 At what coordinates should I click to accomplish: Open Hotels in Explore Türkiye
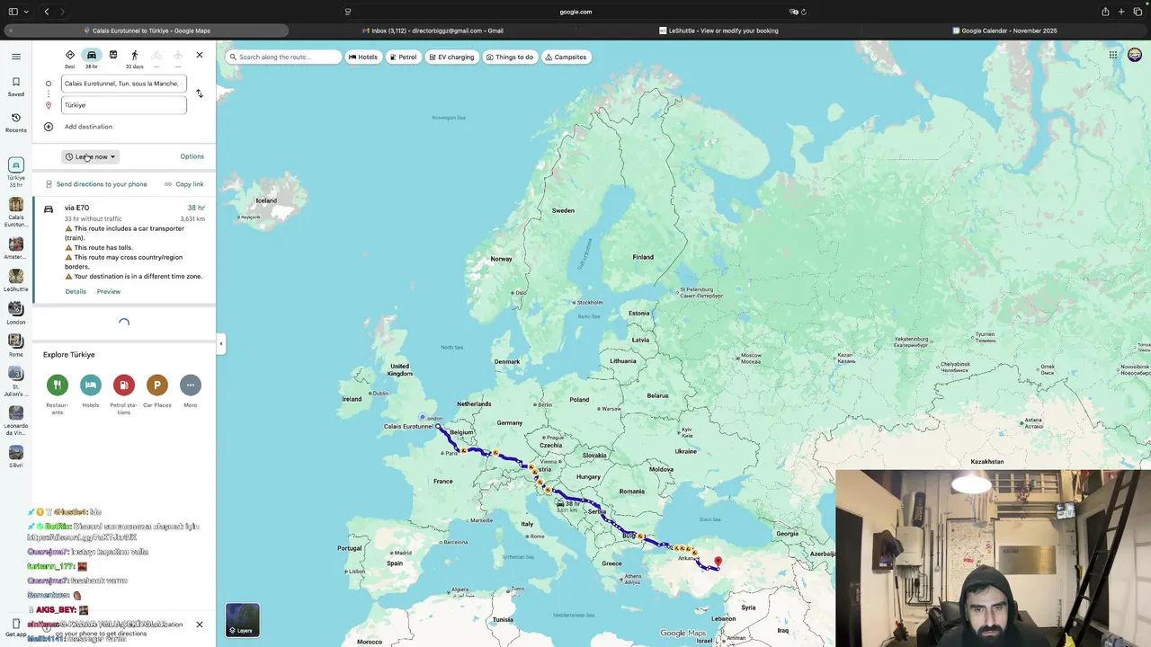pyautogui.click(x=91, y=392)
